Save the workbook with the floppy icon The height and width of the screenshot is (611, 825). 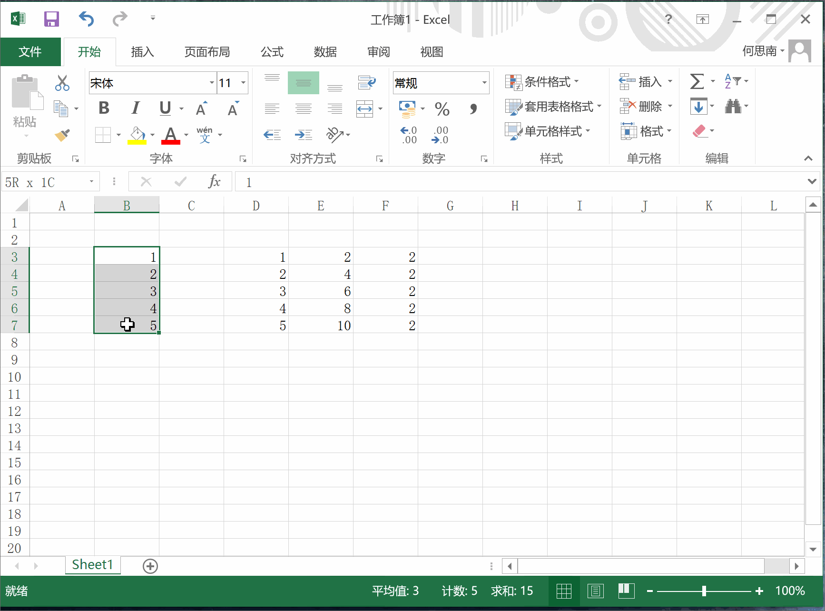click(x=51, y=19)
